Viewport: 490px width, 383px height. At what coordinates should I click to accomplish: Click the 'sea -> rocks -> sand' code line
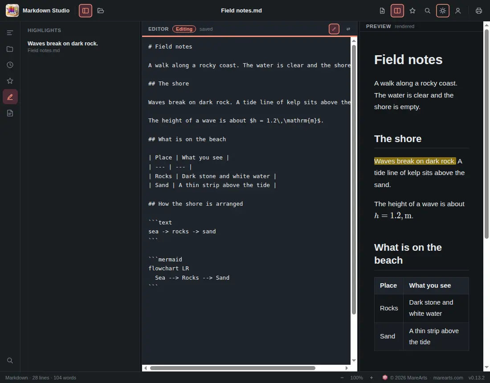[182, 232]
